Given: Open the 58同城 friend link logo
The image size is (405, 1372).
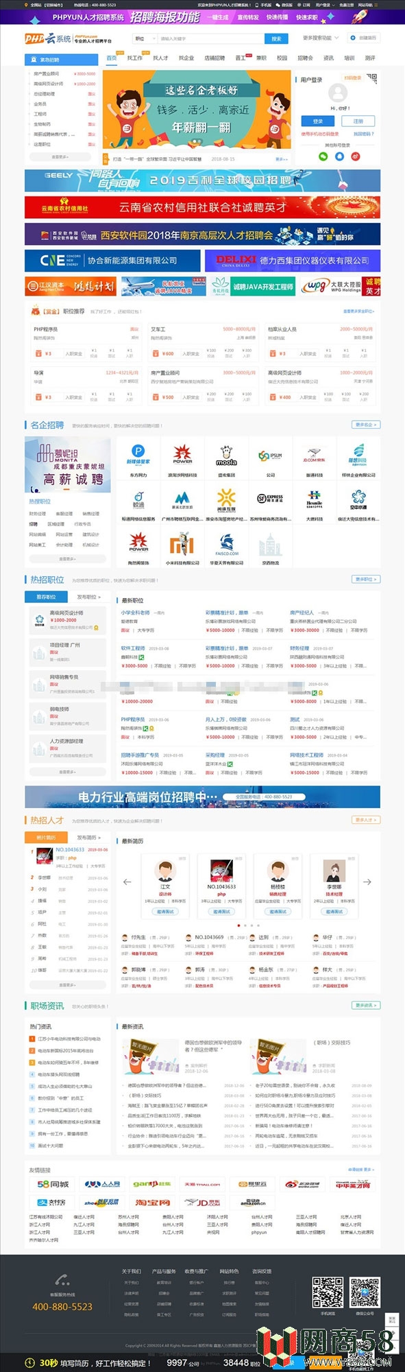Looking at the screenshot, I should [x=52, y=1184].
